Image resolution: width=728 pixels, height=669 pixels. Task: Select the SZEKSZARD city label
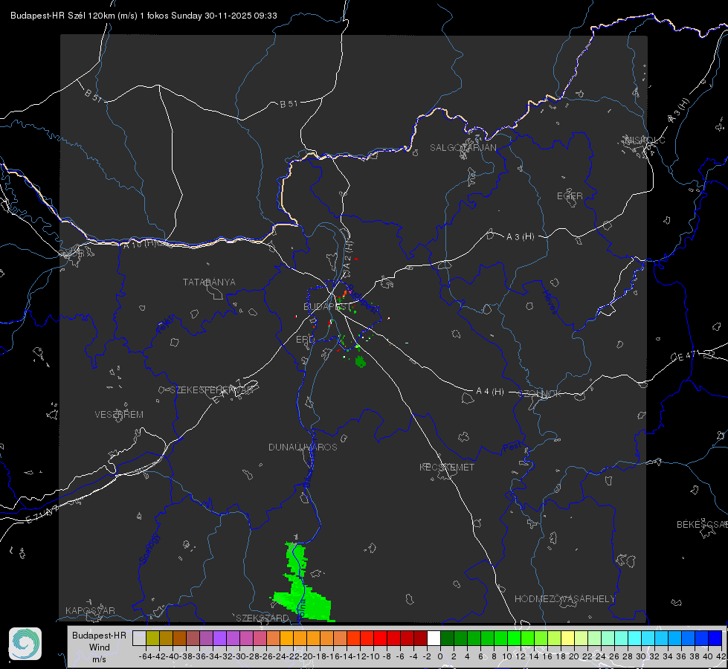tap(262, 618)
